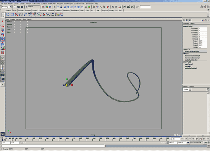This screenshot has height=151, width=210.
Task: Click frame 500 on the time slider
Action: 87,139
